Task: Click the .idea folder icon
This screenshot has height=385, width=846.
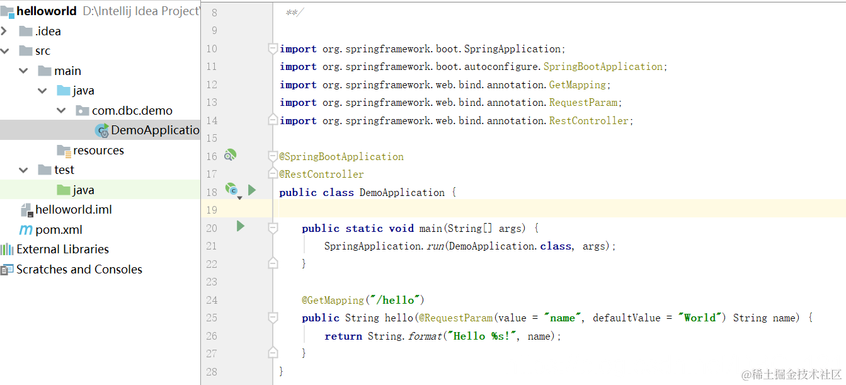Action: tap(26, 31)
